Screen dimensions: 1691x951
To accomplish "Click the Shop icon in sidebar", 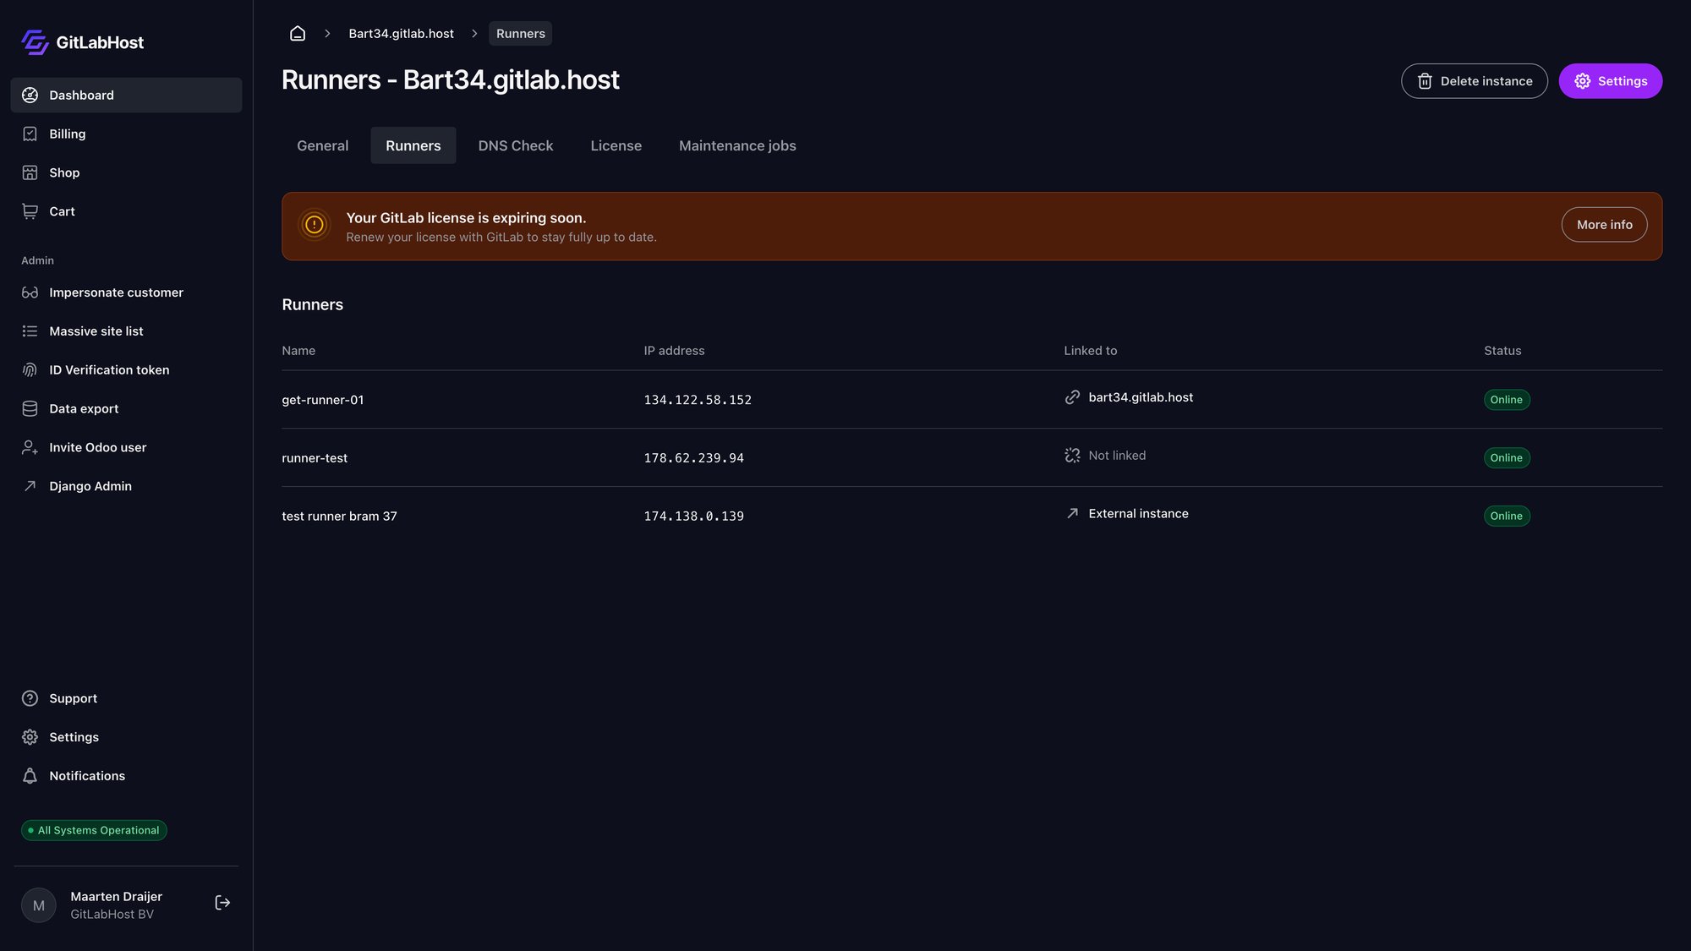I will click(30, 172).
